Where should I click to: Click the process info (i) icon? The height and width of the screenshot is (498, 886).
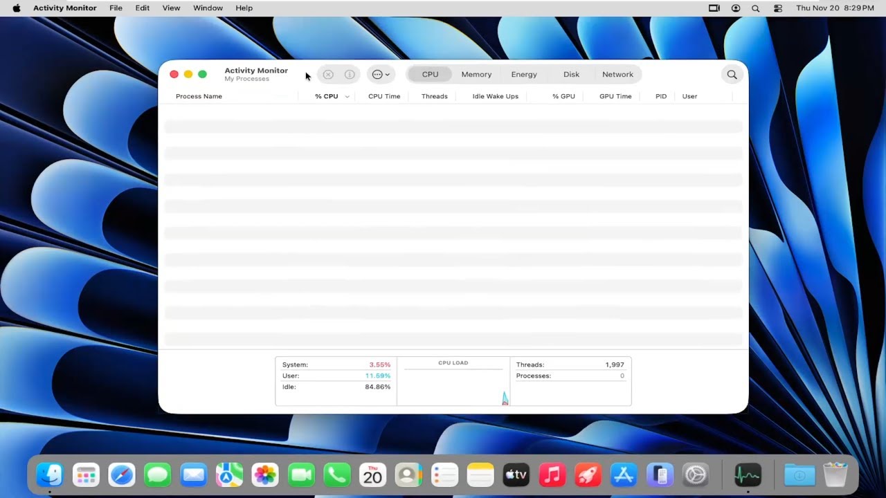350,74
